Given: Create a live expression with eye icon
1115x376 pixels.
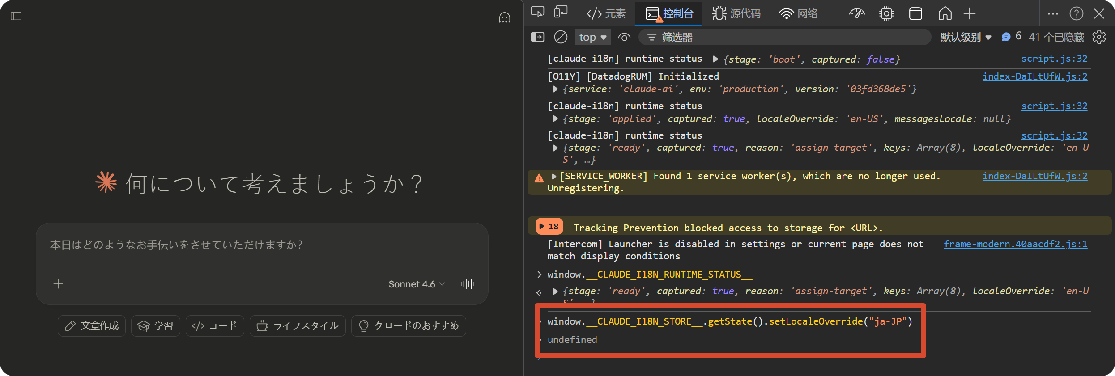Looking at the screenshot, I should tap(624, 37).
